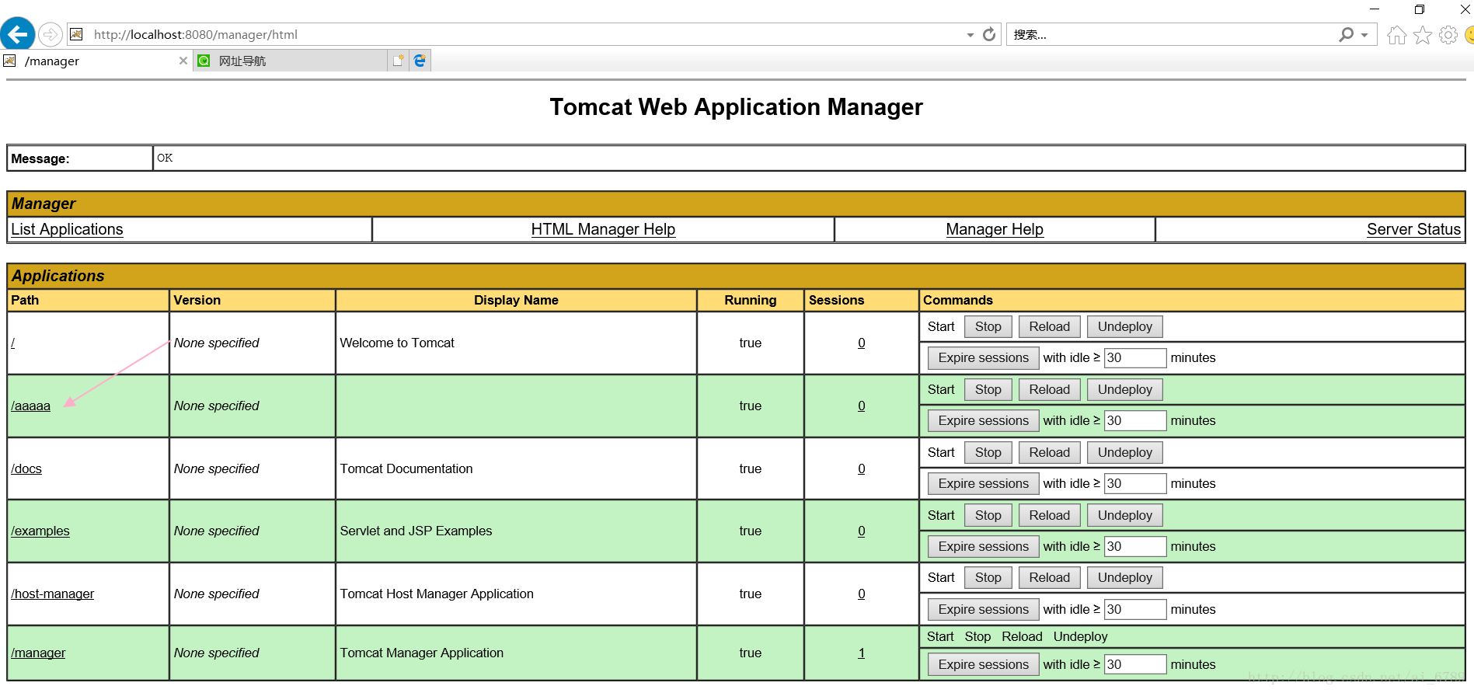This screenshot has height=693, width=1474.
Task: Edit idle minutes field for /docs row
Action: [1135, 484]
